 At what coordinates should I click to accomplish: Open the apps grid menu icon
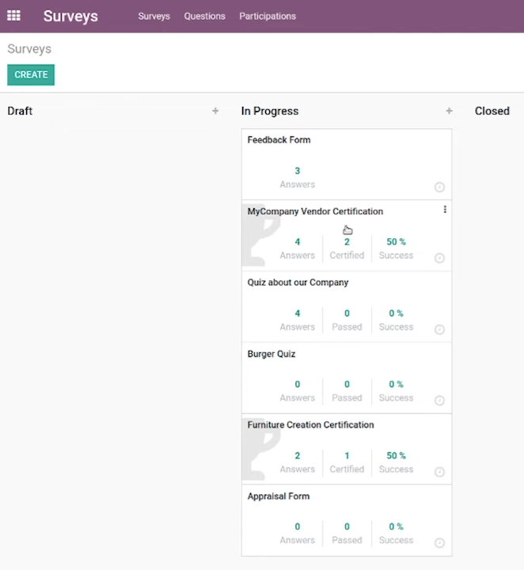(x=13, y=16)
